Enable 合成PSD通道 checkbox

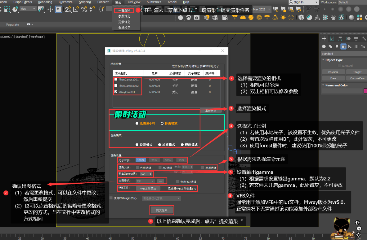pyautogui.click(x=177, y=181)
